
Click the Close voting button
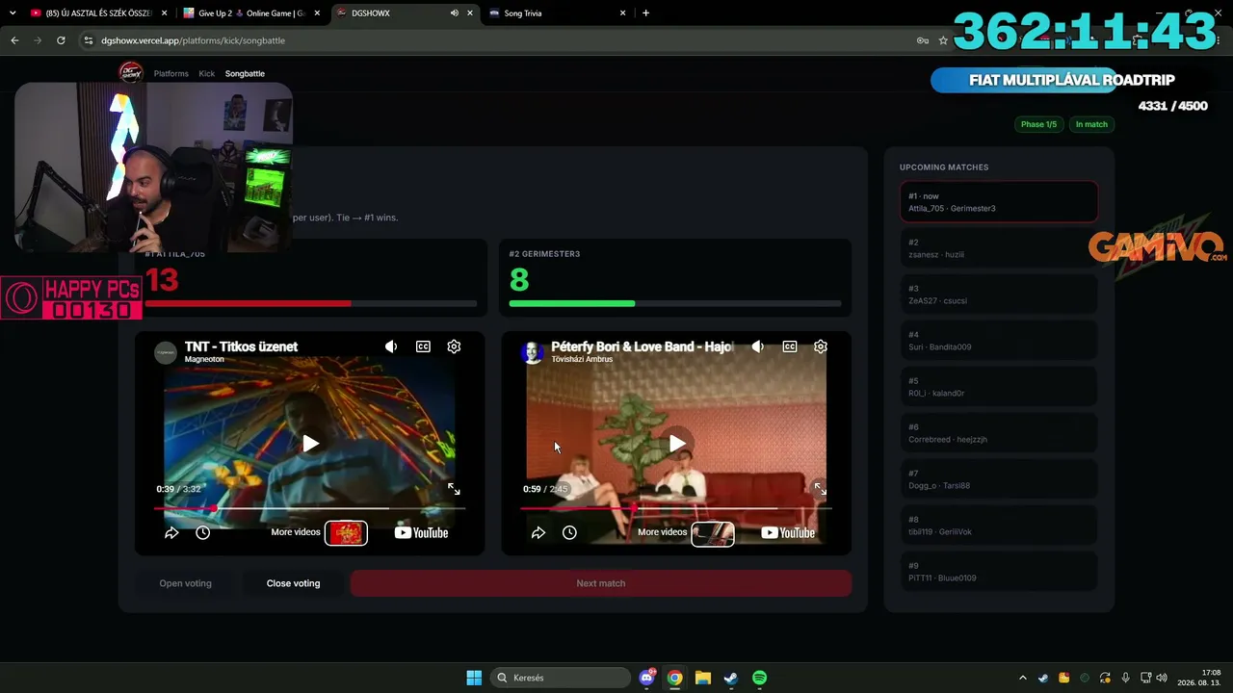click(x=294, y=583)
